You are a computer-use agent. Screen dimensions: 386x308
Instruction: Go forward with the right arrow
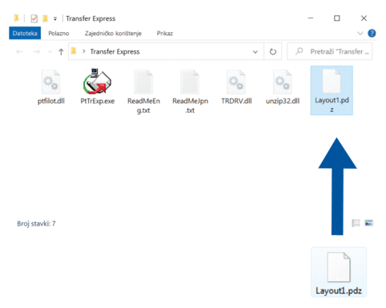37,51
